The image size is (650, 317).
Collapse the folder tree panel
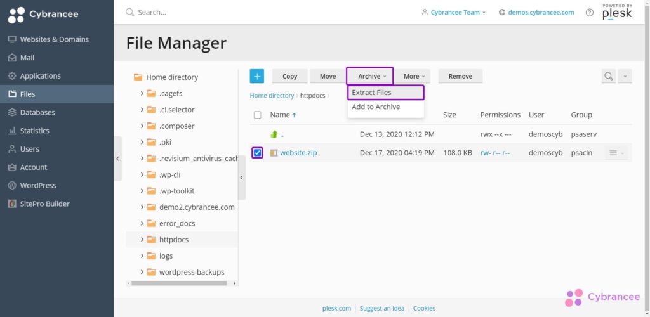pyautogui.click(x=242, y=178)
